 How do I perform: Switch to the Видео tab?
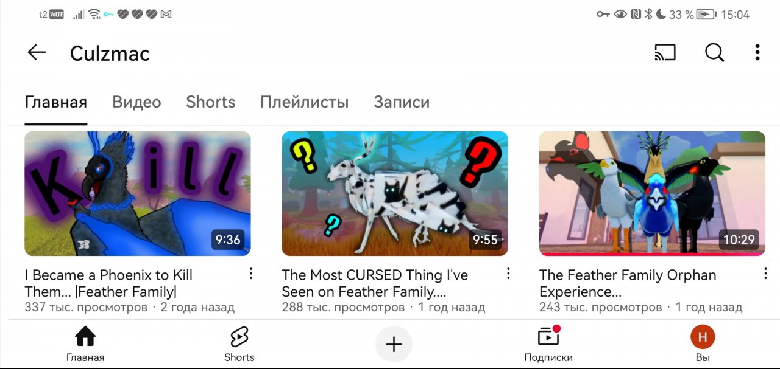coord(136,102)
